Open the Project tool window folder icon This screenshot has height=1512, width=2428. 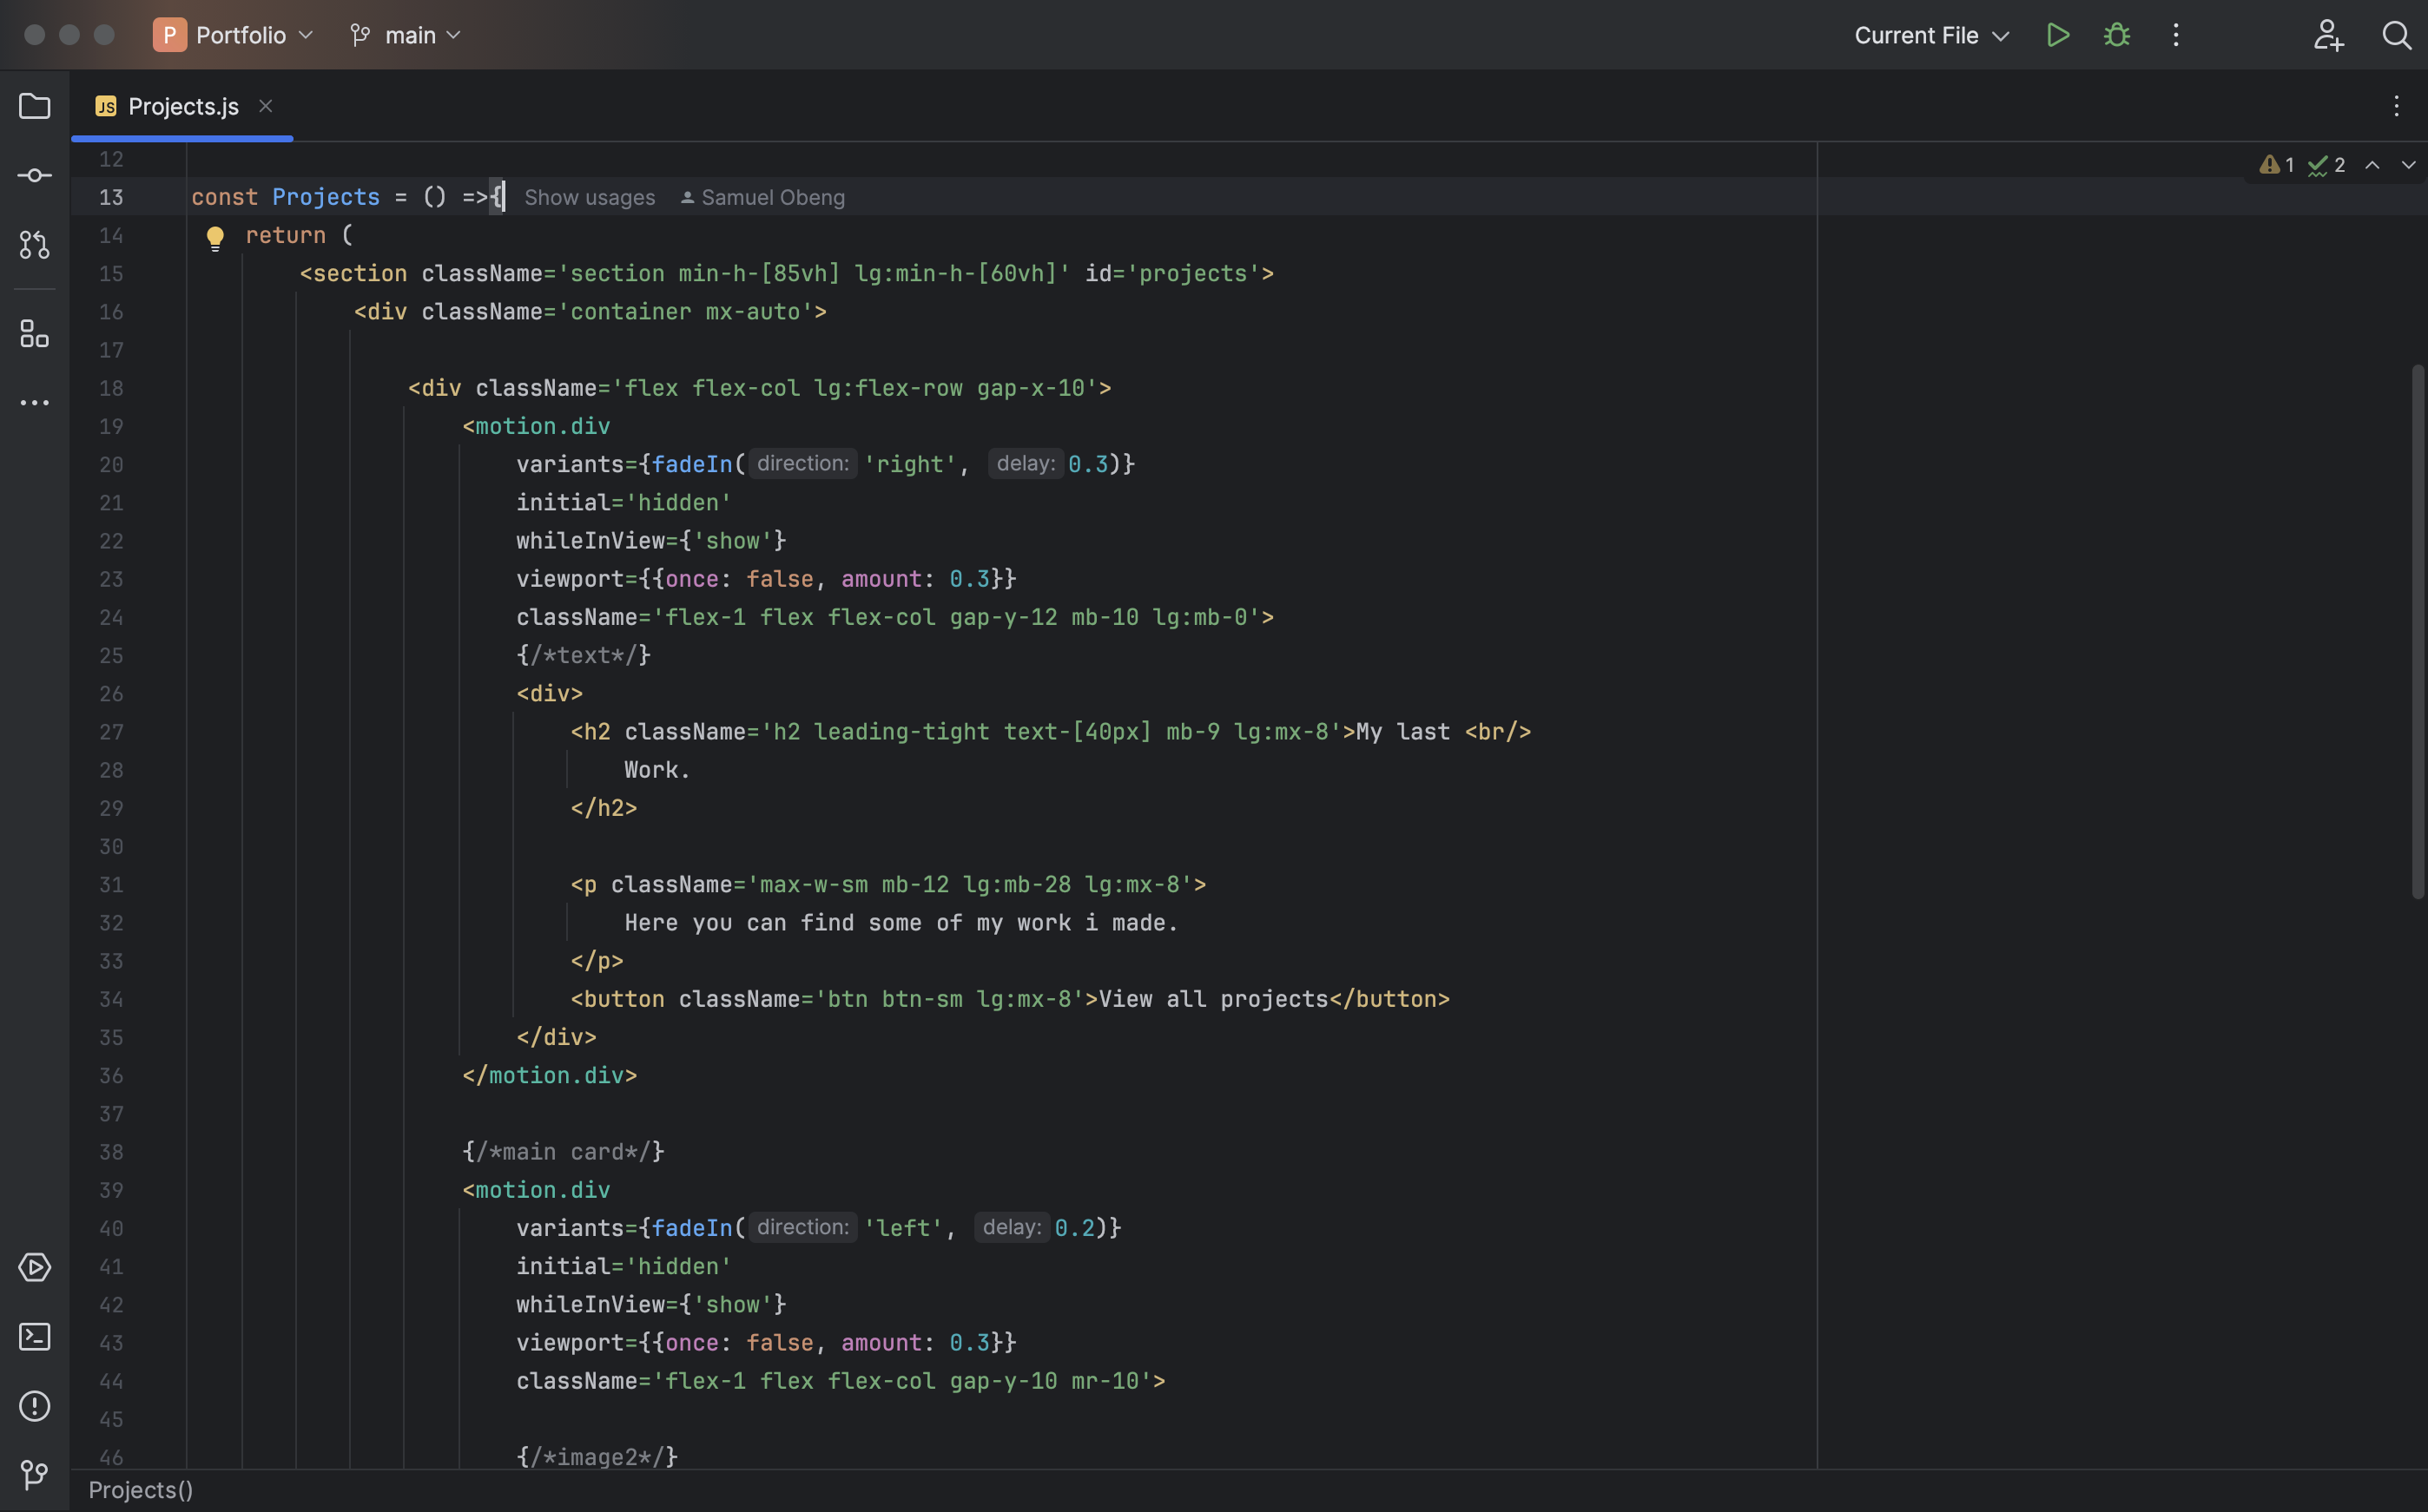[34, 106]
